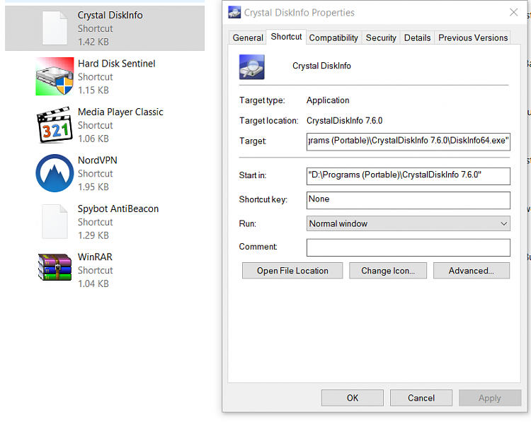Viewport: 531px width, 422px height.
Task: Switch to the General tab
Action: click(248, 38)
